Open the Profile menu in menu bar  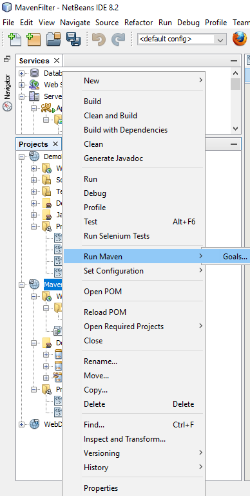[x=216, y=23]
